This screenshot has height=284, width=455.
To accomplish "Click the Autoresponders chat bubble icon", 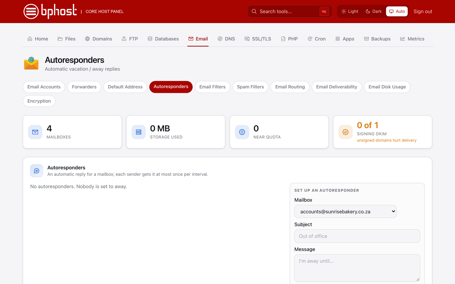I will 37,171.
